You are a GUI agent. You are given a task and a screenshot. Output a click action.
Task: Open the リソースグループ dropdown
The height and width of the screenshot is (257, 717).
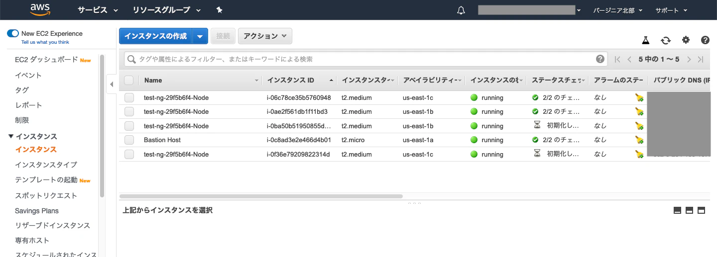click(x=167, y=10)
